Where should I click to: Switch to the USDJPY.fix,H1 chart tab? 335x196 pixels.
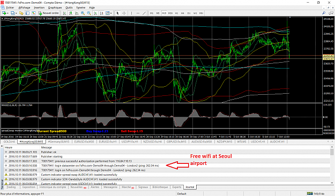pos(130,142)
